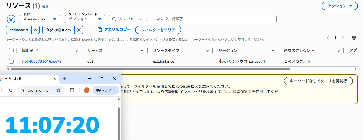The image size is (363, 140).
Task: Click the クエリをコピー button
Action: pyautogui.click(x=114, y=29)
